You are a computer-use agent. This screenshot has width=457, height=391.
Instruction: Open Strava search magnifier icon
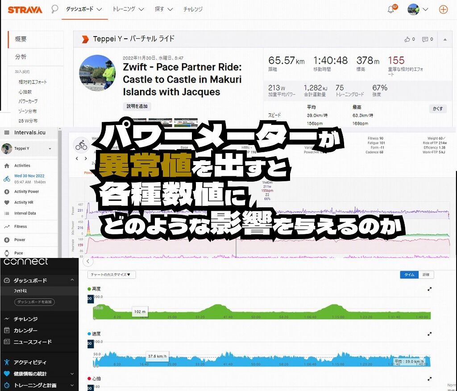coord(54,9)
